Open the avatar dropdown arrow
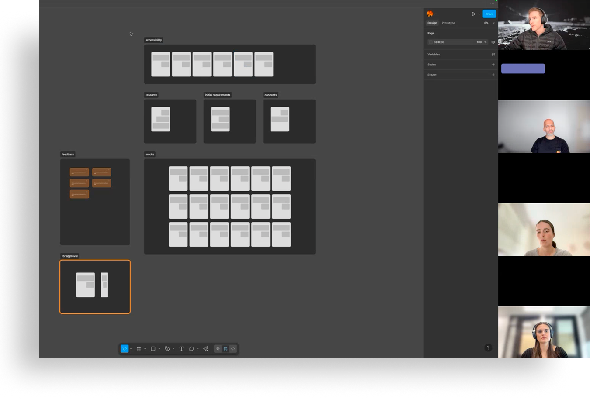The image size is (590, 399). [435, 14]
